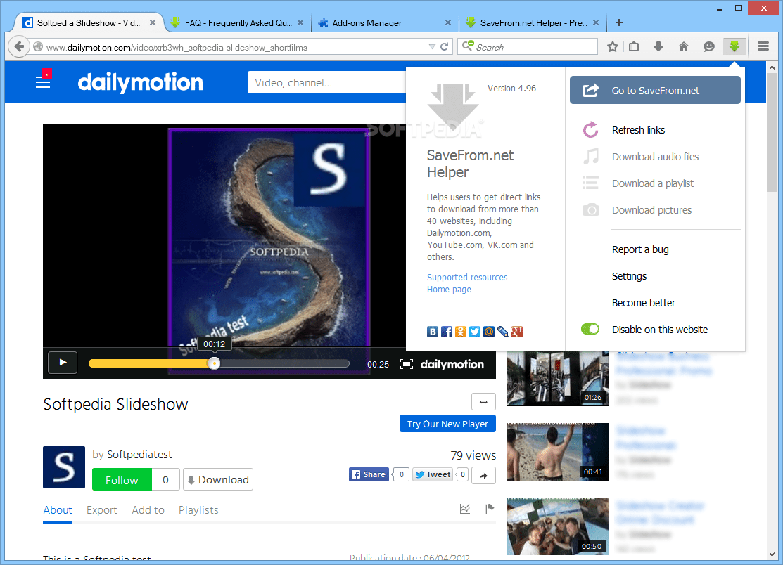This screenshot has width=783, height=565.
Task: Click Become better menu entry
Action: pos(643,303)
